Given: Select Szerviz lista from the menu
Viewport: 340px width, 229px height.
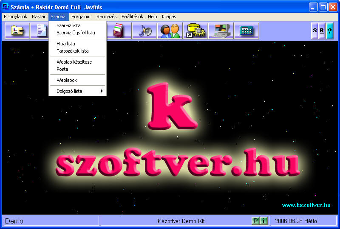Looking at the screenshot, I should point(77,25).
